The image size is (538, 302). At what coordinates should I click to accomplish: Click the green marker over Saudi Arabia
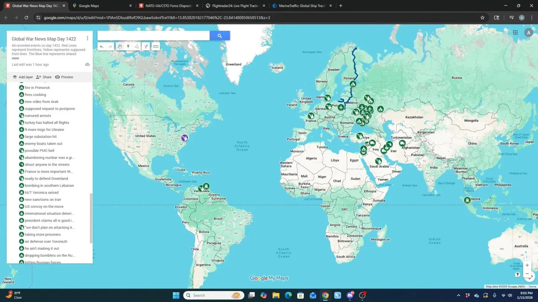point(378,161)
